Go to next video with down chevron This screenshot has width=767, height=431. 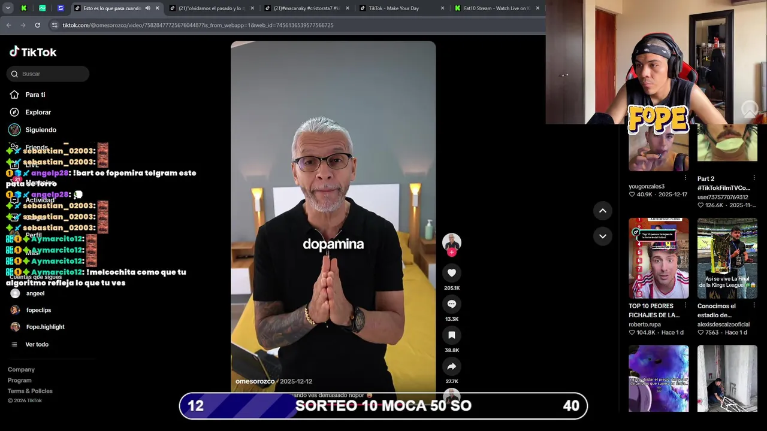click(603, 236)
